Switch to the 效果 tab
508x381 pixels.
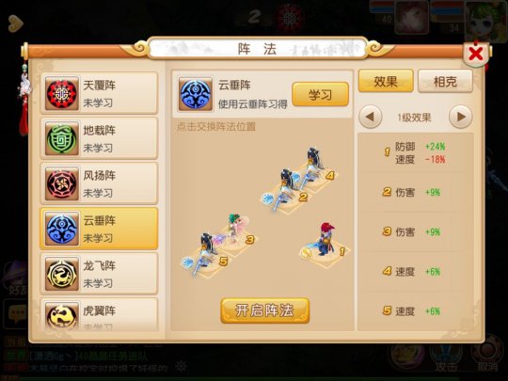386,81
